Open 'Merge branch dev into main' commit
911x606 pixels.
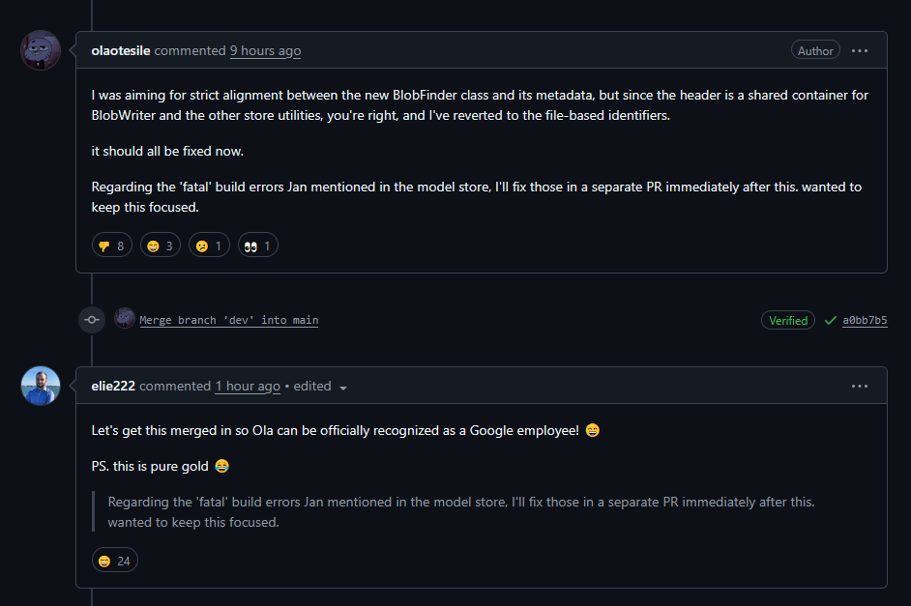pyautogui.click(x=229, y=320)
